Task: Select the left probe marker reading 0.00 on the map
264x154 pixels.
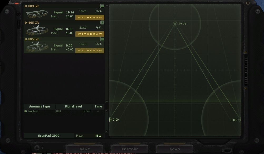Action: coord(110,119)
